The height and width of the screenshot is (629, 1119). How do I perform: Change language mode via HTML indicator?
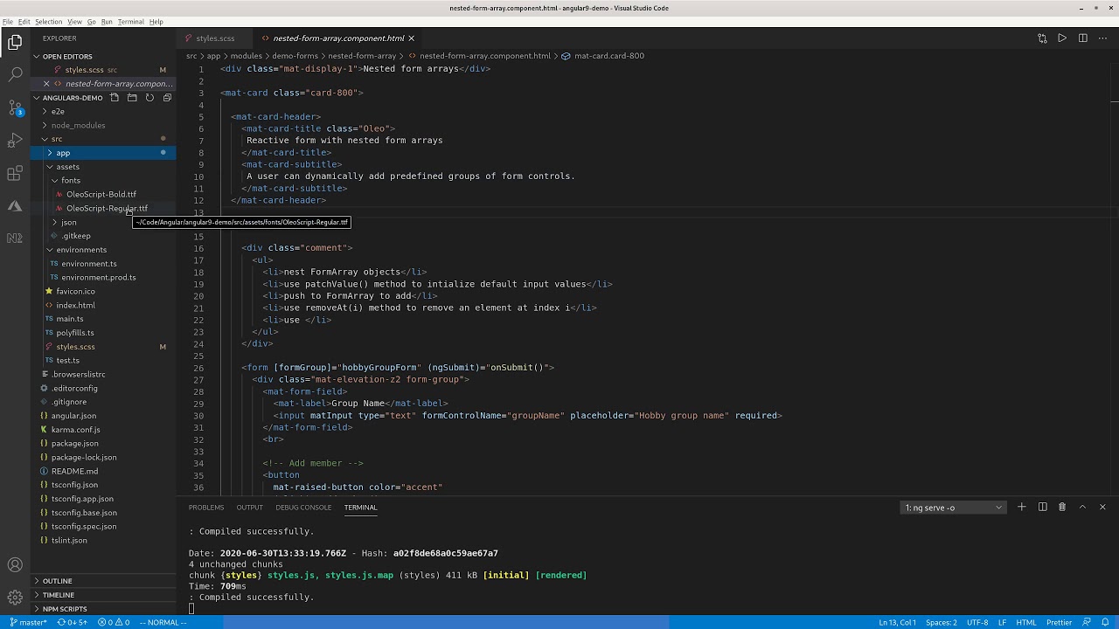(x=1026, y=623)
